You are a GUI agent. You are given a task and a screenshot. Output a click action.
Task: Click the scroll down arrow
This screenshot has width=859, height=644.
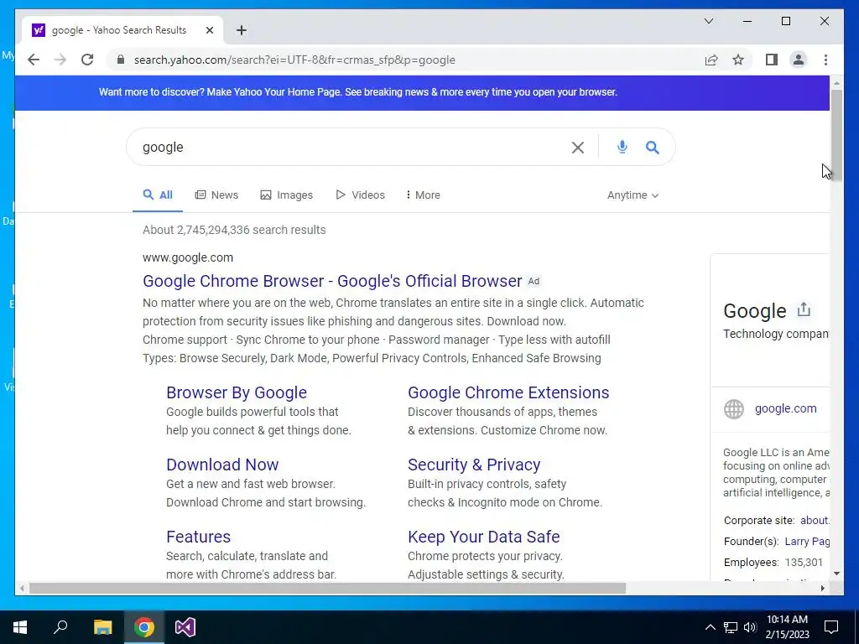pos(836,574)
